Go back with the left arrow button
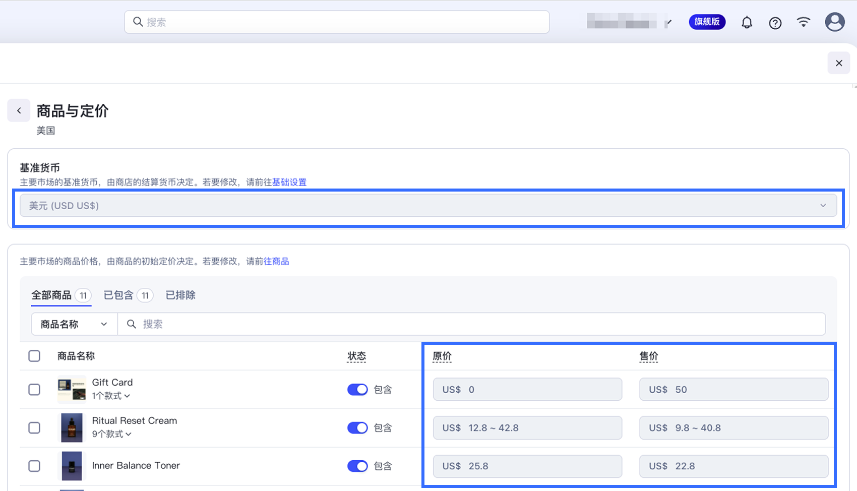This screenshot has height=491, width=857. (x=19, y=110)
